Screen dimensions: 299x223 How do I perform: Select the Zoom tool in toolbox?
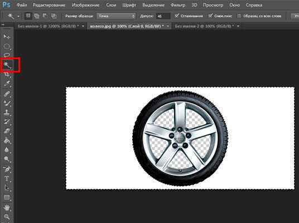[7, 217]
